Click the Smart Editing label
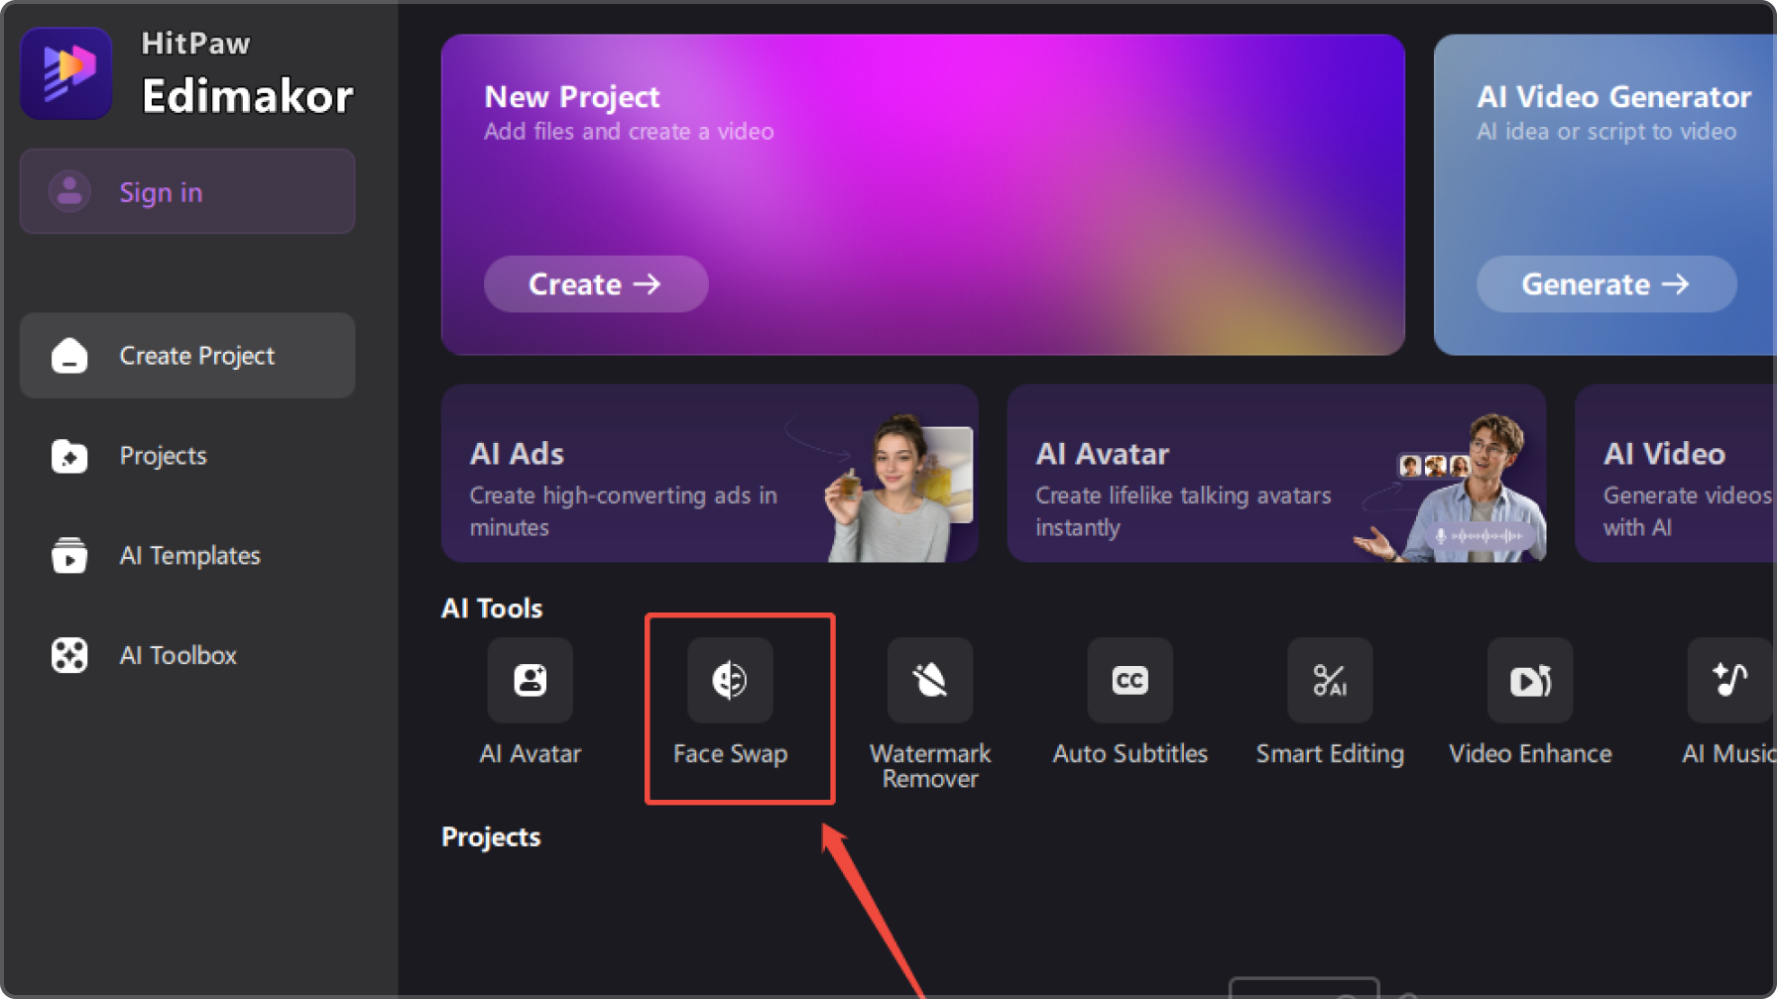The image size is (1777, 999). tap(1330, 753)
